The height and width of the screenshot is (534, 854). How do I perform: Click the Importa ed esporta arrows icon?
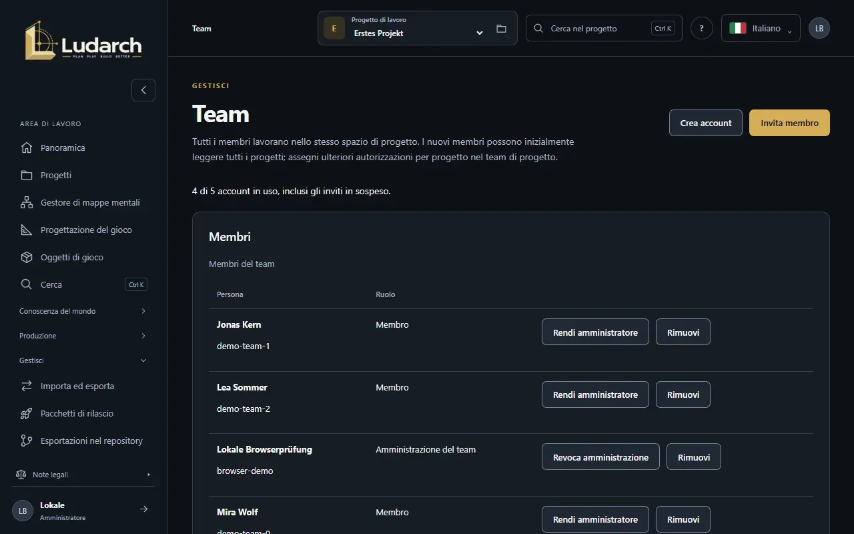tap(27, 386)
